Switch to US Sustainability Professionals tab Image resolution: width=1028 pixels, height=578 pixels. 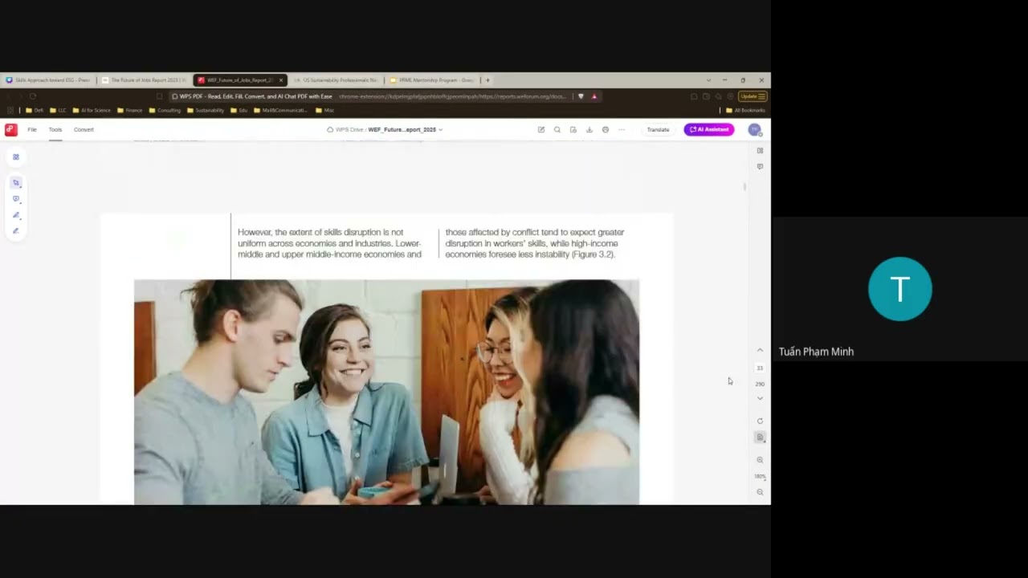(336, 80)
